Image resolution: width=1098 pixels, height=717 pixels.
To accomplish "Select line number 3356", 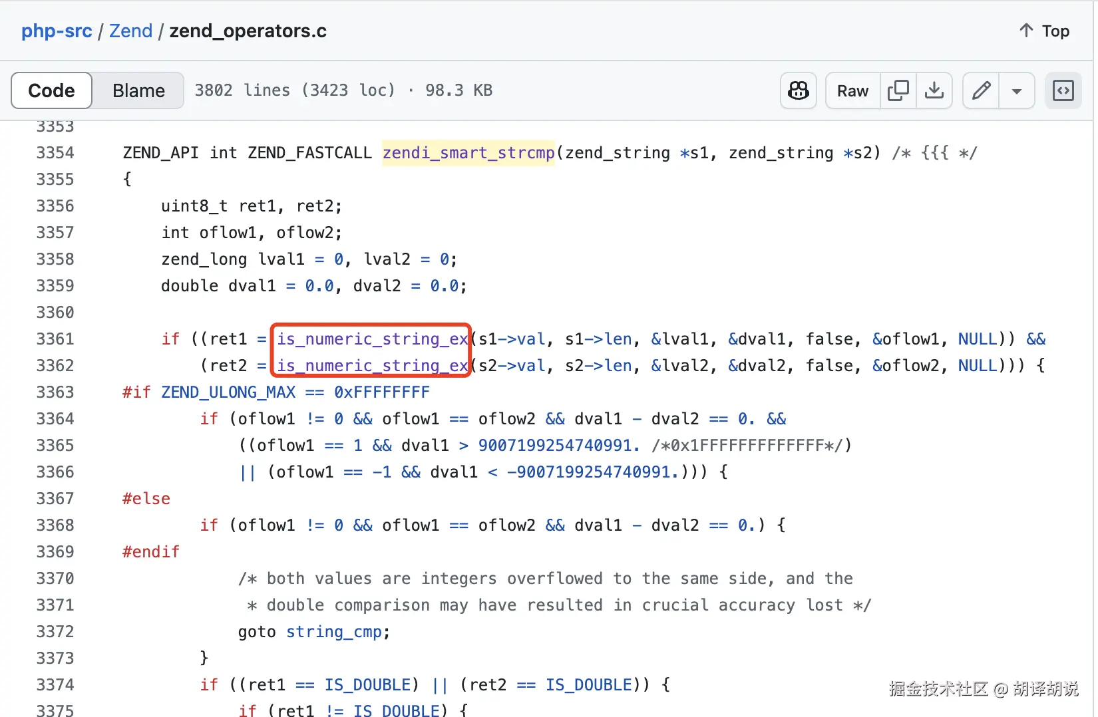I will click(55, 206).
